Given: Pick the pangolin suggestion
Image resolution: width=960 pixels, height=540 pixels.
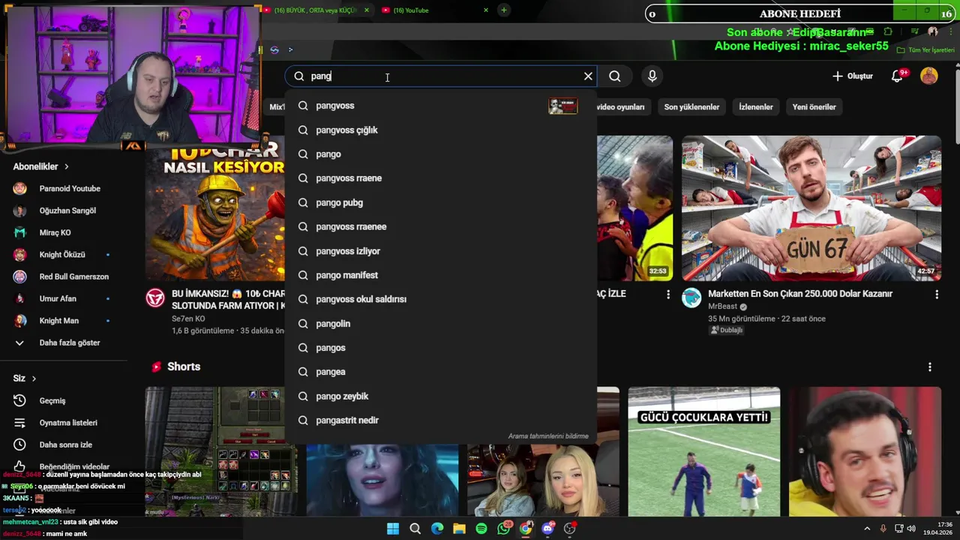Looking at the screenshot, I should pyautogui.click(x=440, y=323).
